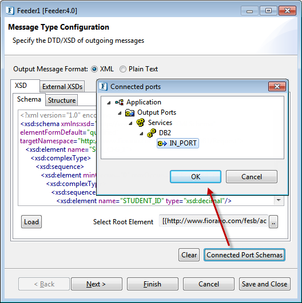
Task: Collapse the Application tree node
Action: tap(109, 103)
